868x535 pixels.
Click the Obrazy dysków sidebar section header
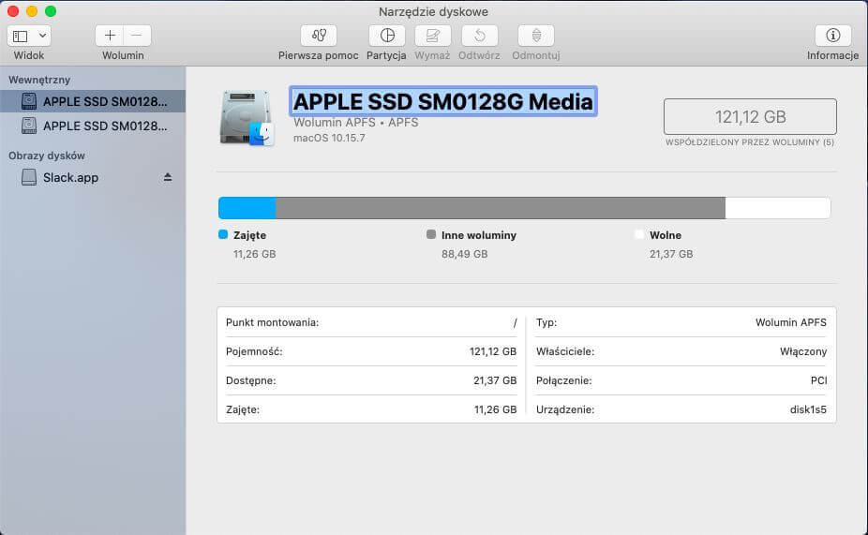tap(47, 156)
